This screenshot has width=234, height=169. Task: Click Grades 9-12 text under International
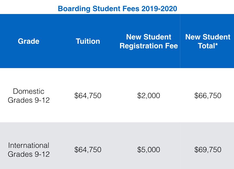[29, 154]
